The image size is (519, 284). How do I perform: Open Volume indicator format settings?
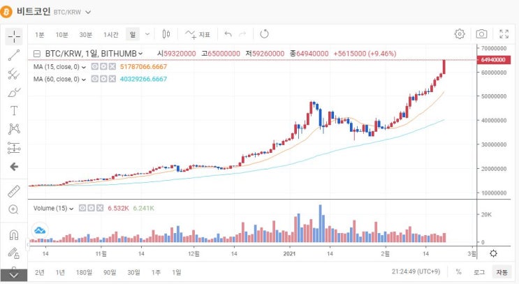[91, 208]
